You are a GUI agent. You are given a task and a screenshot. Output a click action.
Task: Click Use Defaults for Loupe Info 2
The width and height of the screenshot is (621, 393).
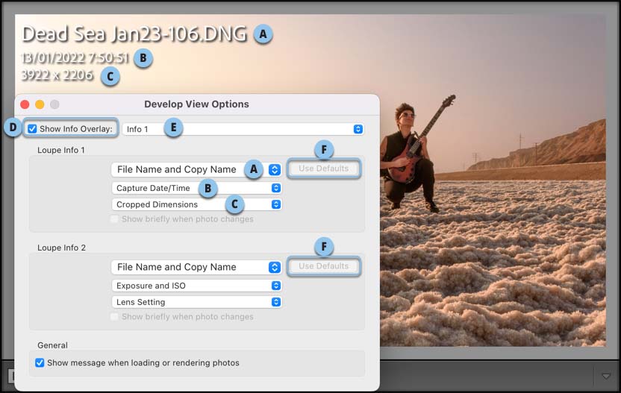(324, 266)
